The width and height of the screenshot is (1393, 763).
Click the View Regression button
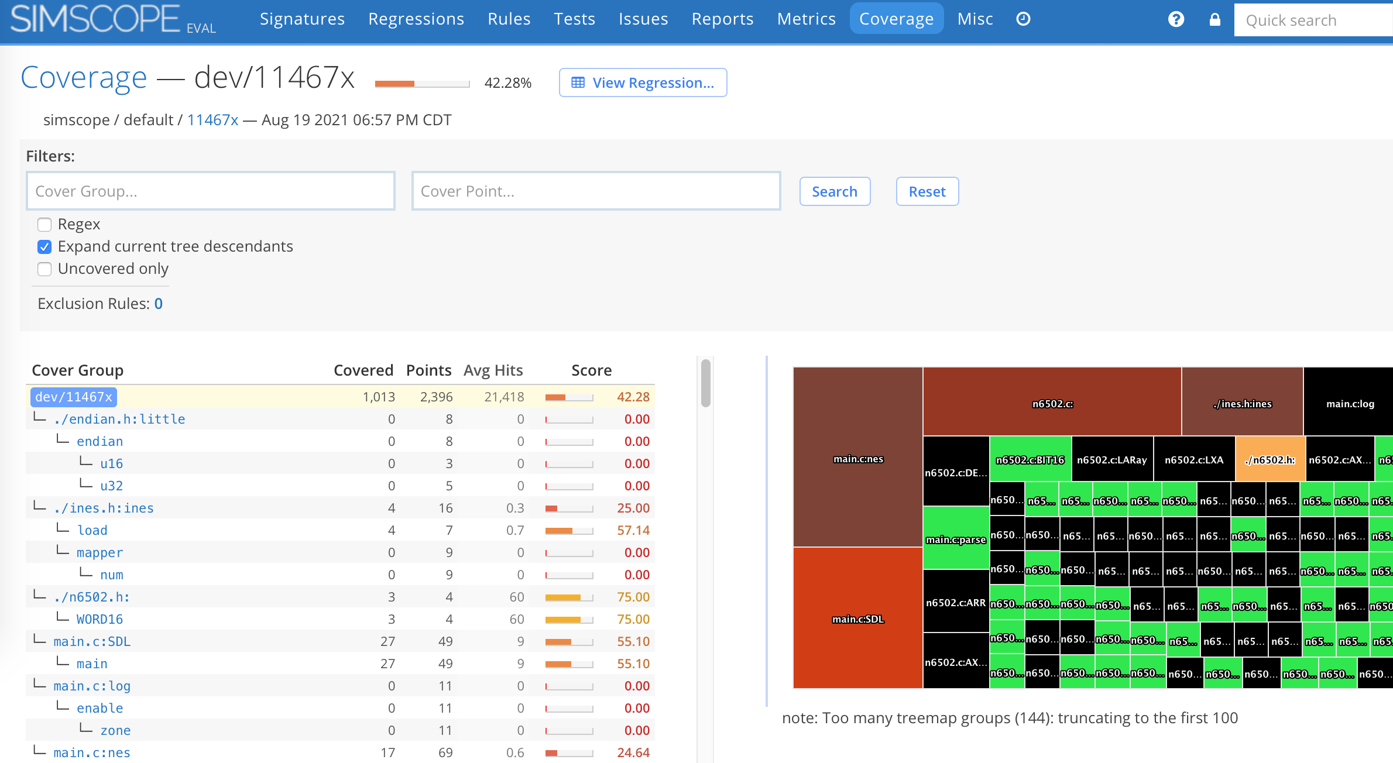(642, 83)
